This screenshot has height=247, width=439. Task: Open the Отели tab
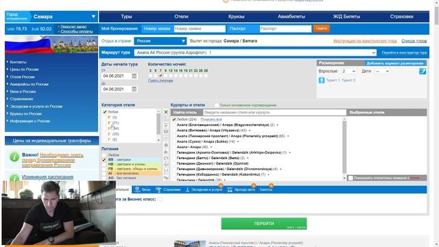pyautogui.click(x=181, y=16)
